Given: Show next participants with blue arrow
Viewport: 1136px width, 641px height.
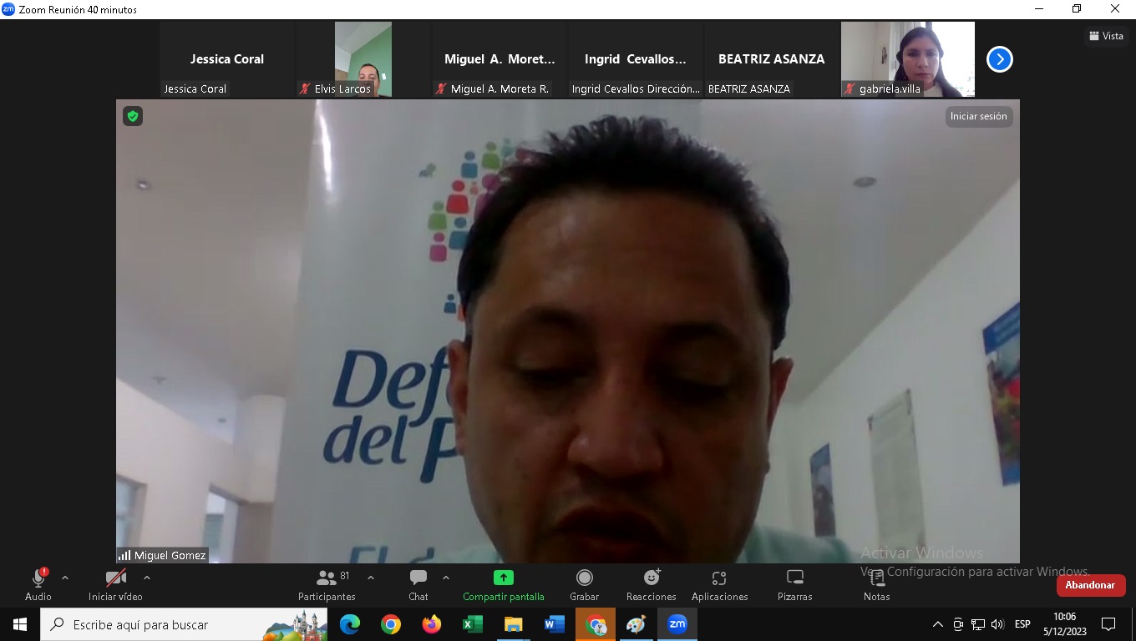Looking at the screenshot, I should (x=999, y=59).
